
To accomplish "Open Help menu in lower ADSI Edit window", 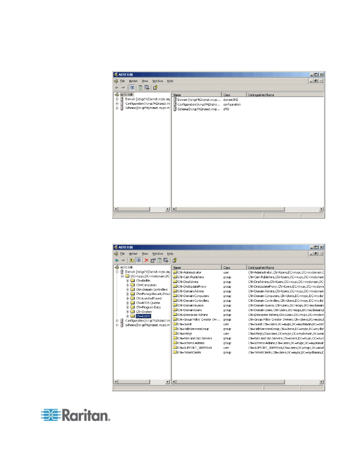I will [170, 254].
